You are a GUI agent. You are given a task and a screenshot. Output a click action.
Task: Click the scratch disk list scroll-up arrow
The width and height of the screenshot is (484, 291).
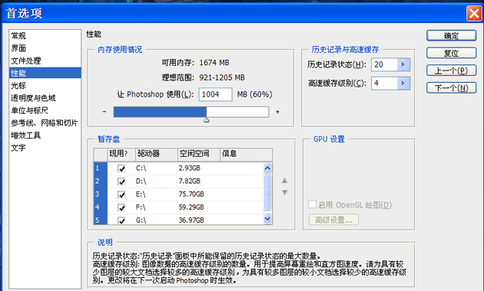click(x=267, y=168)
